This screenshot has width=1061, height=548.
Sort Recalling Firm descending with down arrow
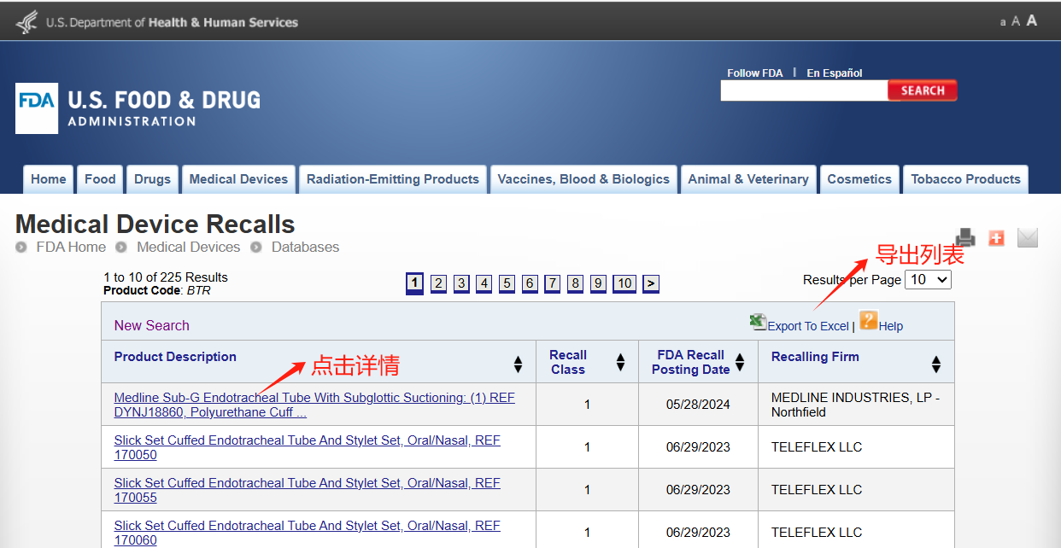pyautogui.click(x=936, y=369)
